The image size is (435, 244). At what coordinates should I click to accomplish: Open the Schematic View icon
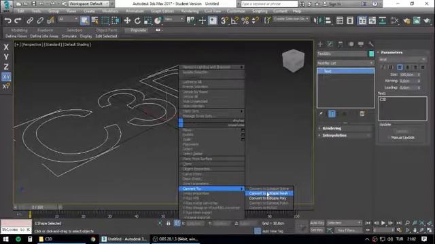point(383,20)
